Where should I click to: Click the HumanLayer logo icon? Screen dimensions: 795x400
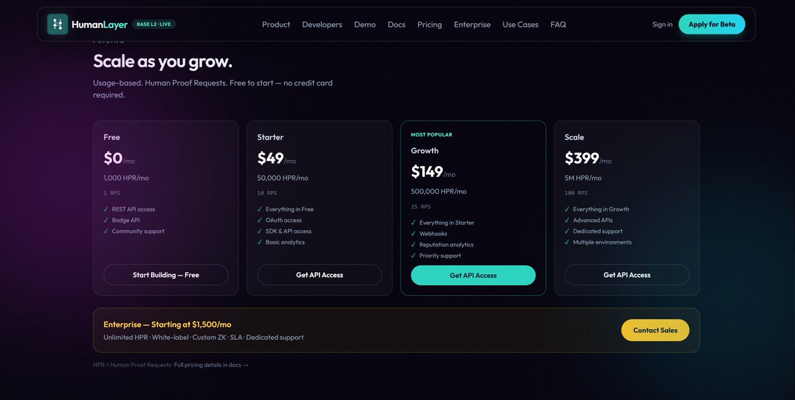pos(58,25)
